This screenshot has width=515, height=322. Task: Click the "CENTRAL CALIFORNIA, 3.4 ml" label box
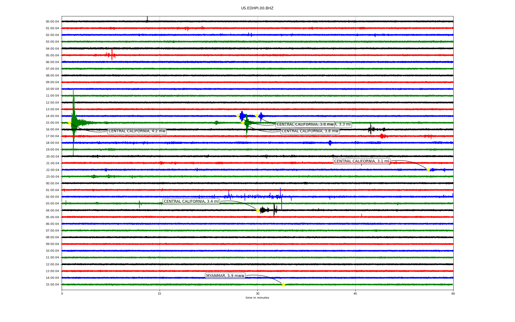tap(191, 202)
